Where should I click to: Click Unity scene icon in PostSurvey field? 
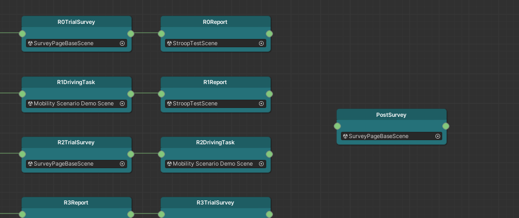tap(345, 137)
